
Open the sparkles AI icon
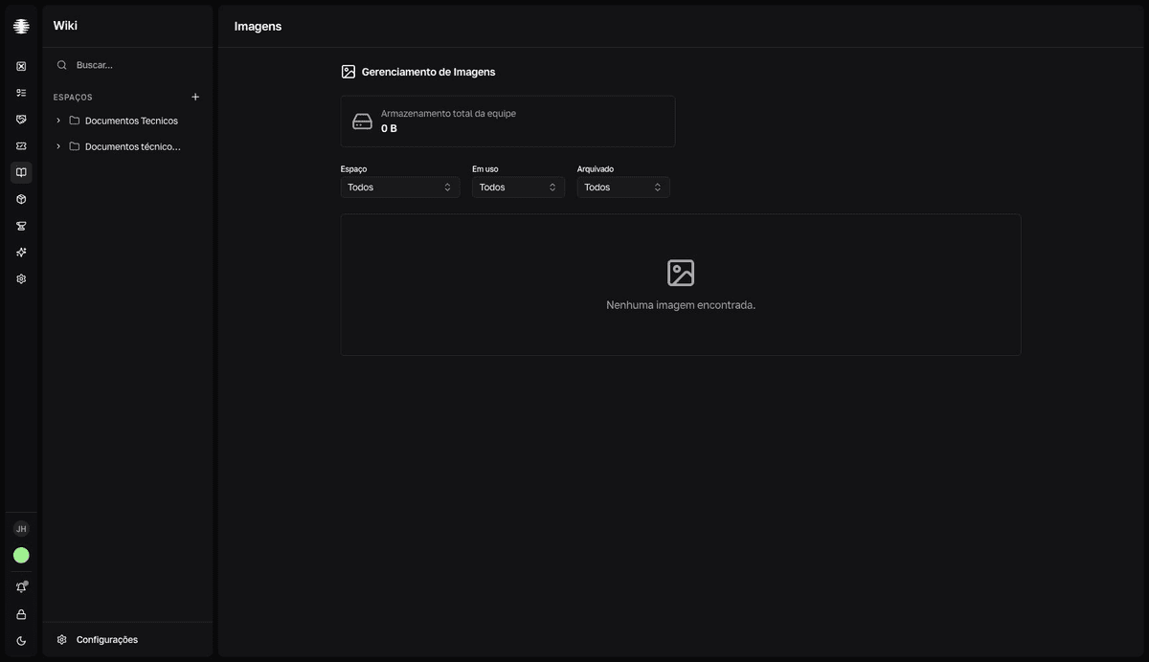(21, 253)
